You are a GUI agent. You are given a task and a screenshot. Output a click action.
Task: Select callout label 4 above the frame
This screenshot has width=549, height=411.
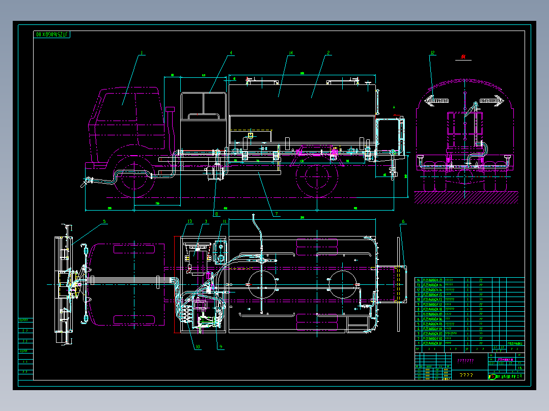click(x=231, y=53)
